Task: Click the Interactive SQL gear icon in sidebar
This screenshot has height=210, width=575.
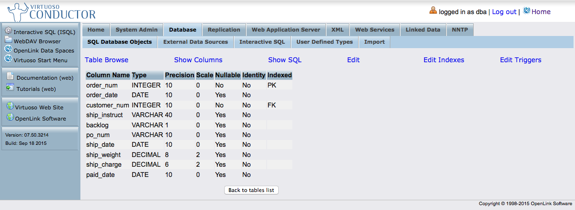Action: click(x=8, y=31)
